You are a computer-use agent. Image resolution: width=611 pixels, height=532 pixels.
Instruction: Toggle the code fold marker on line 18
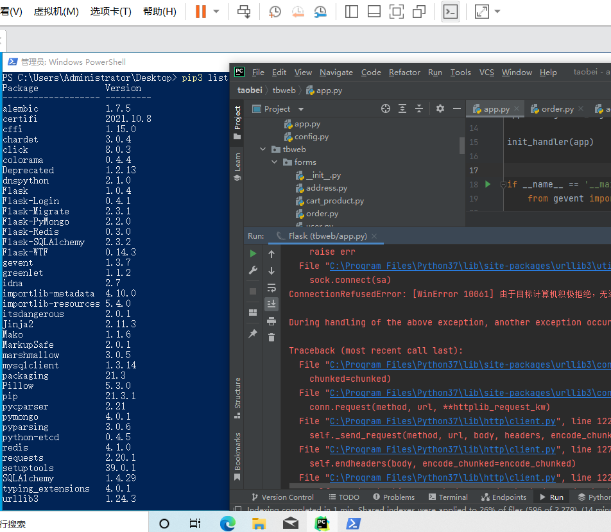coord(503,184)
